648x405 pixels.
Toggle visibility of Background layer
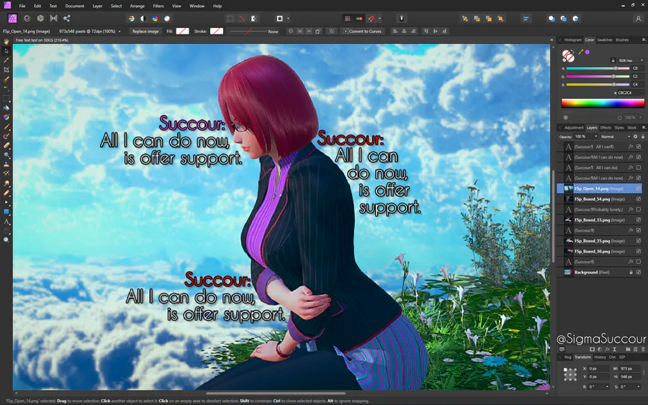[639, 272]
